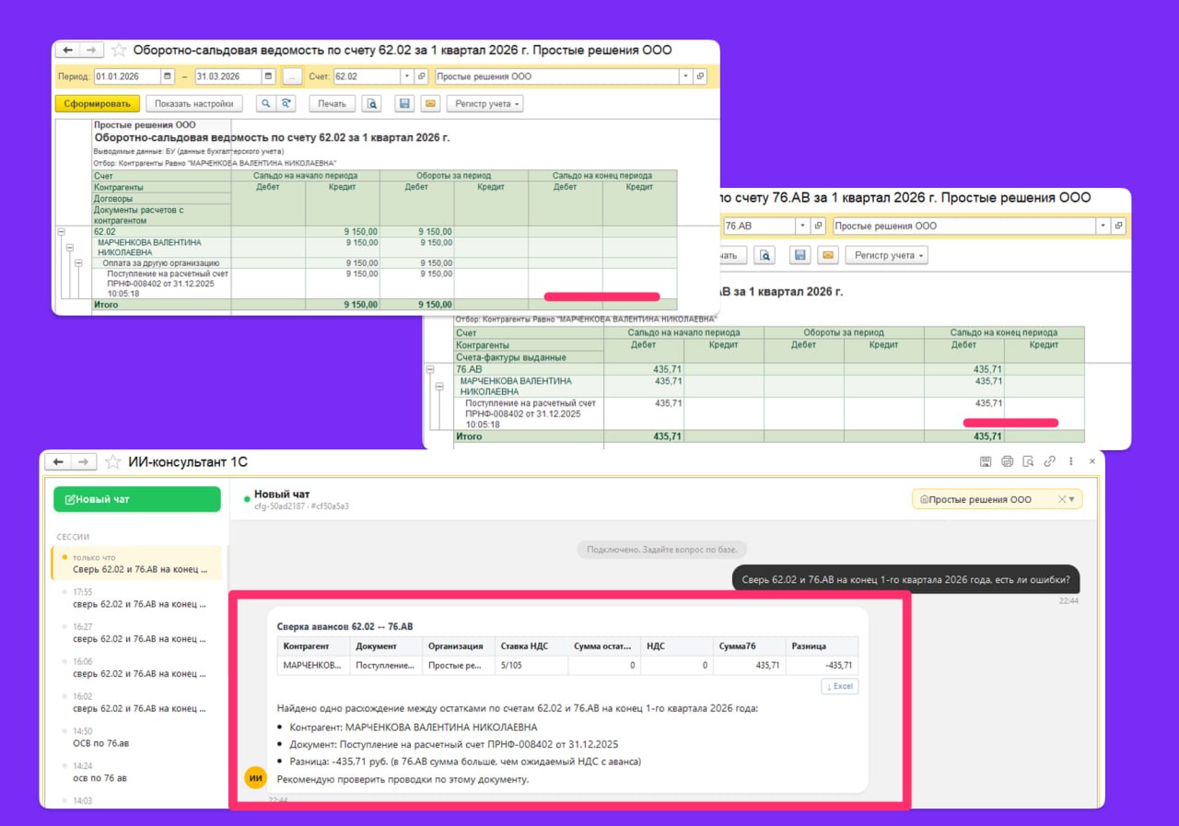Open the current 'только что' session

coord(136,564)
